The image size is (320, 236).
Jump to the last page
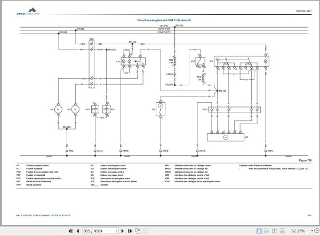coord(130,231)
